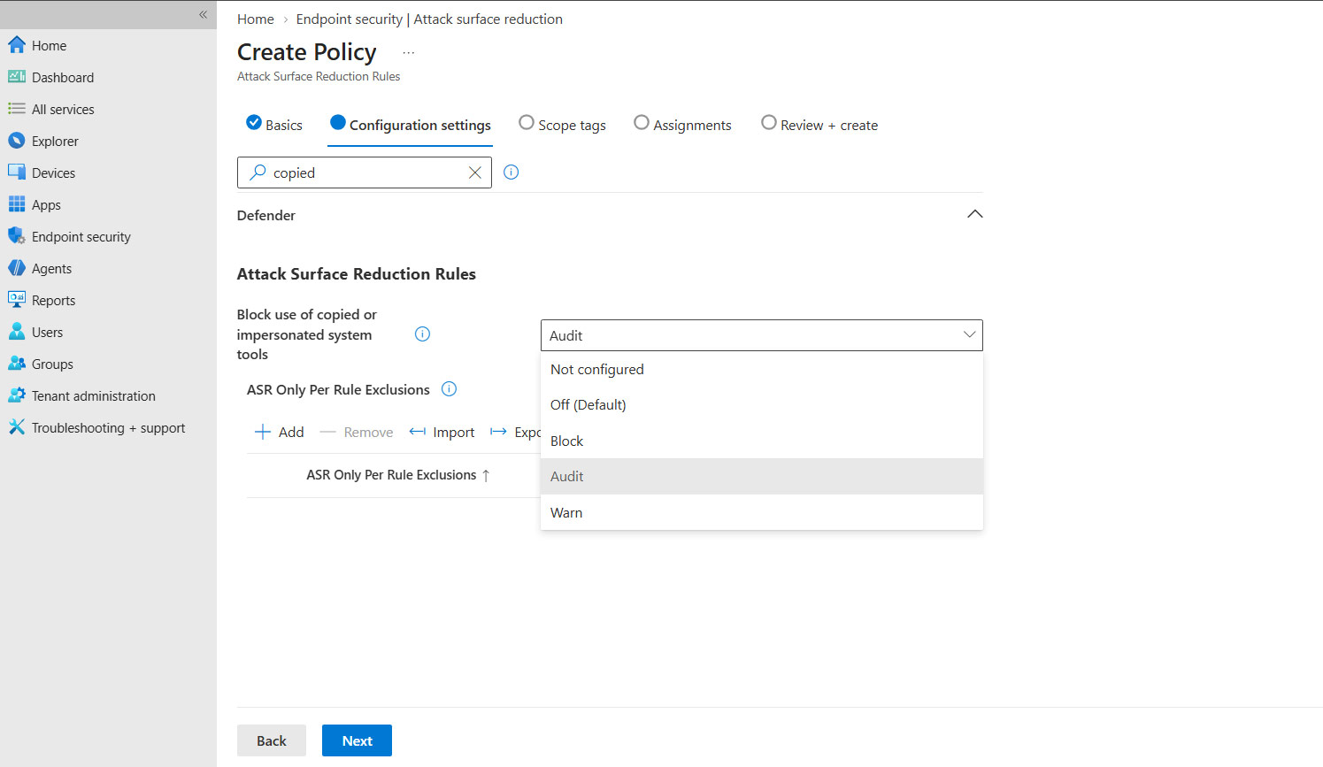Image resolution: width=1323 pixels, height=767 pixels.
Task: Choose Off (Default) from the list
Action: [762, 405]
